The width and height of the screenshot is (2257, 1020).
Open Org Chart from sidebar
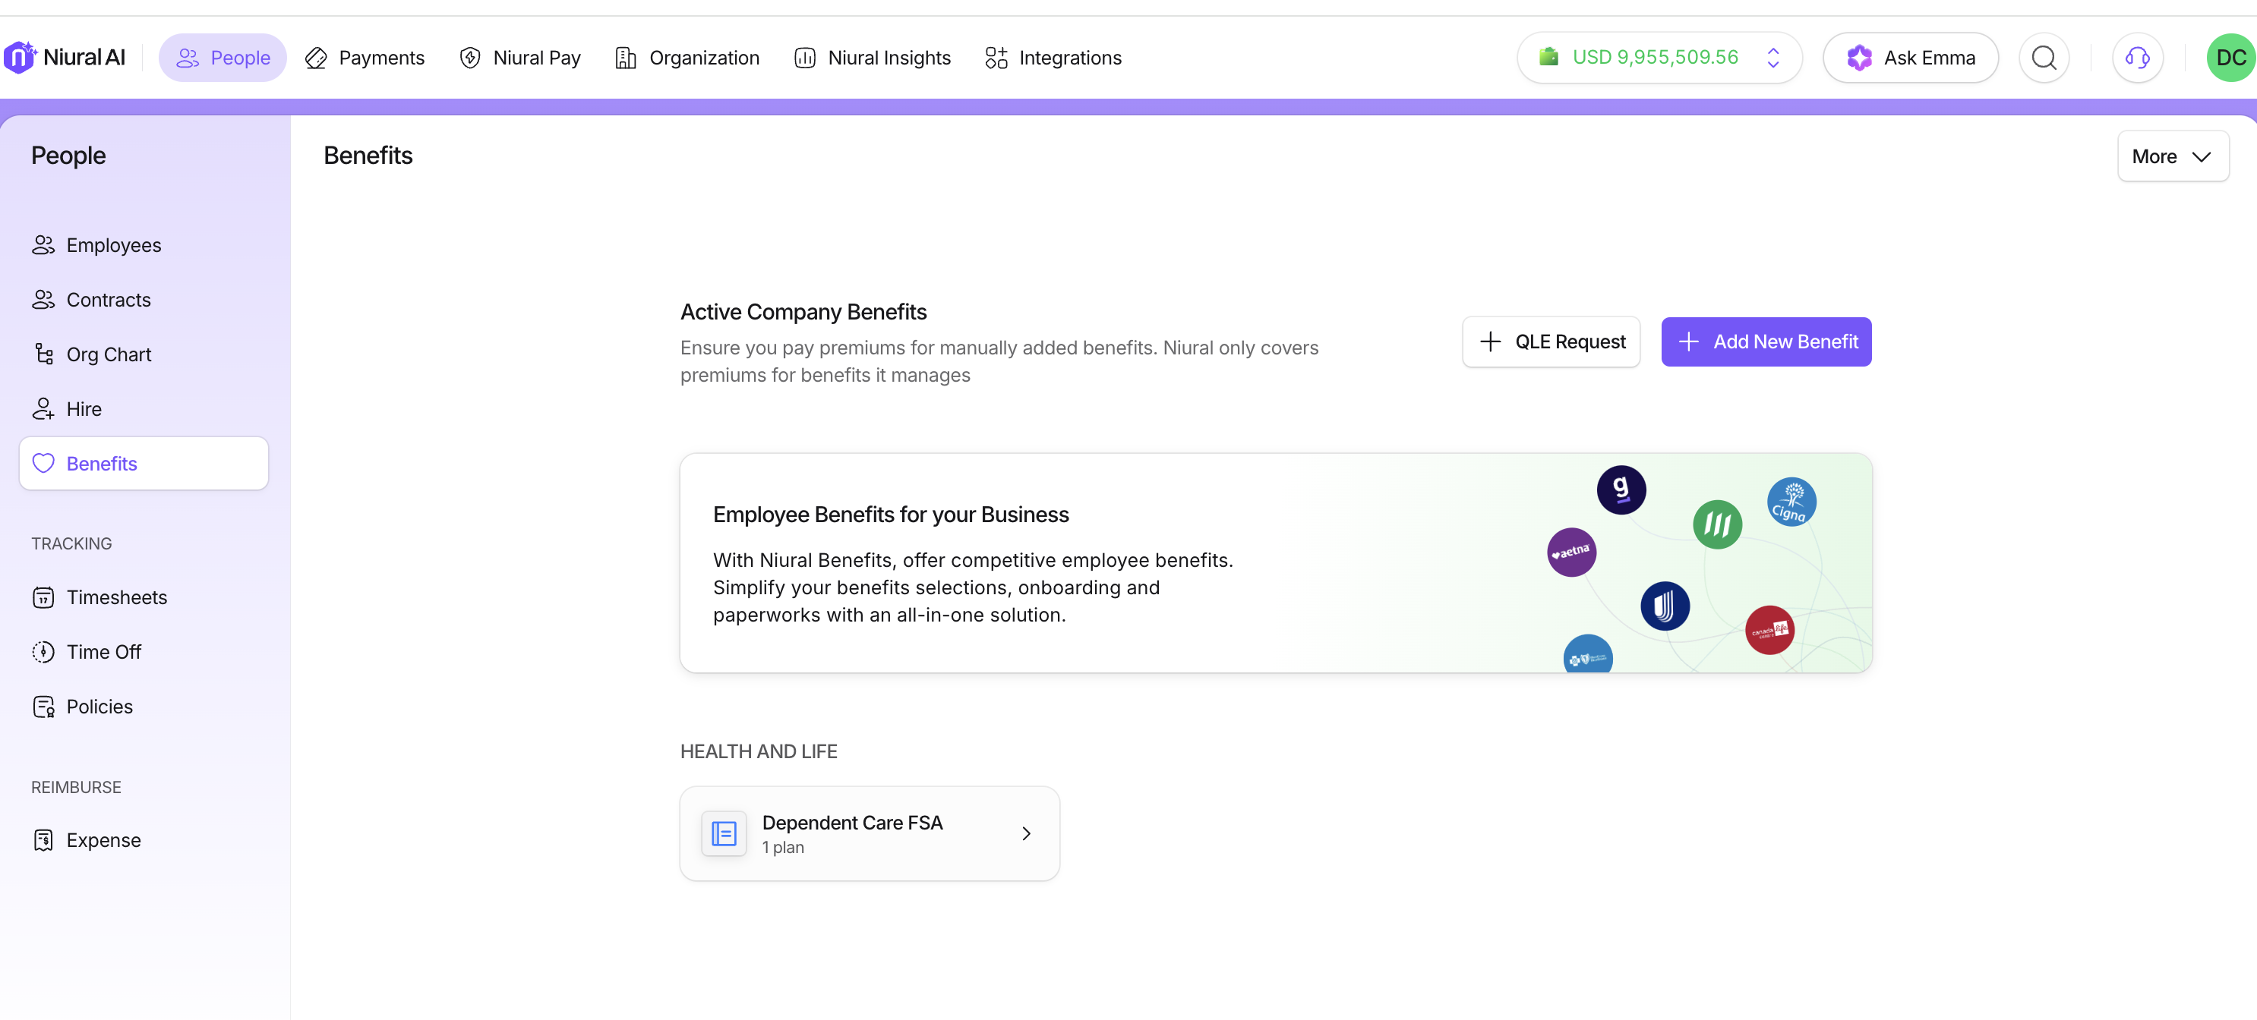109,354
